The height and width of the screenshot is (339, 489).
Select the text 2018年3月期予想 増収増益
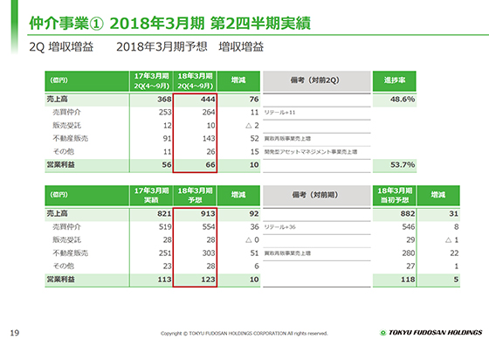click(x=189, y=47)
